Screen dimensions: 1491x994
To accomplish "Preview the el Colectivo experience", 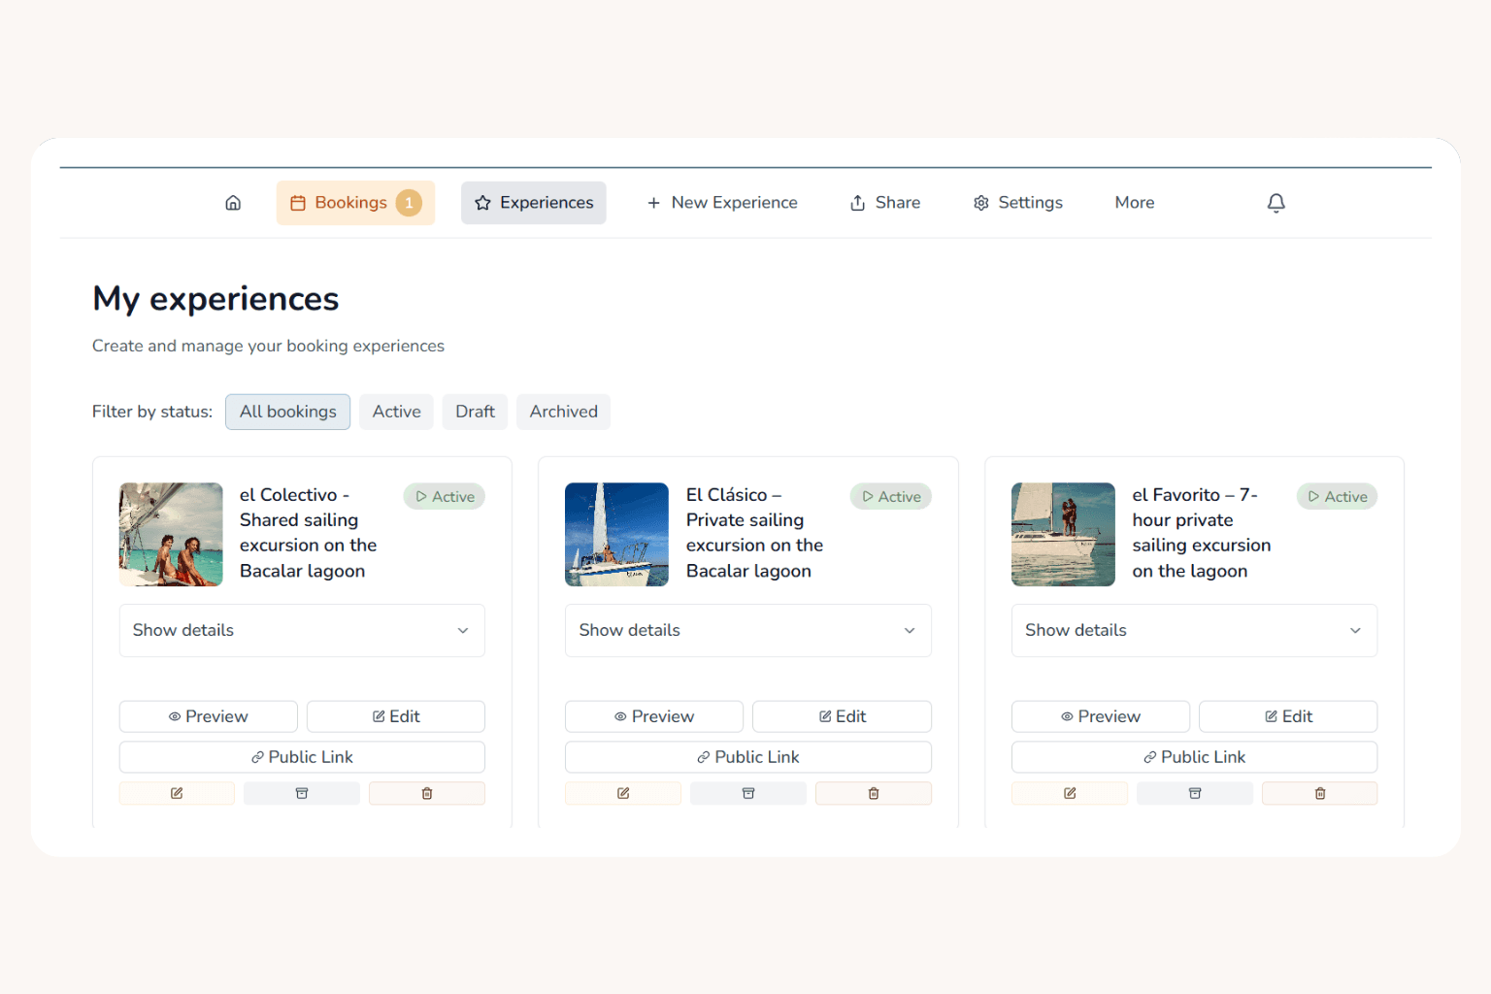I will tap(208, 716).
